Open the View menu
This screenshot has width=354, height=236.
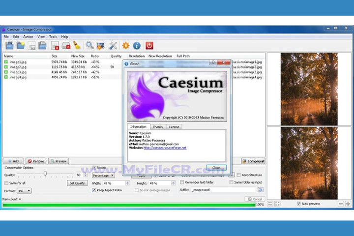41,36
